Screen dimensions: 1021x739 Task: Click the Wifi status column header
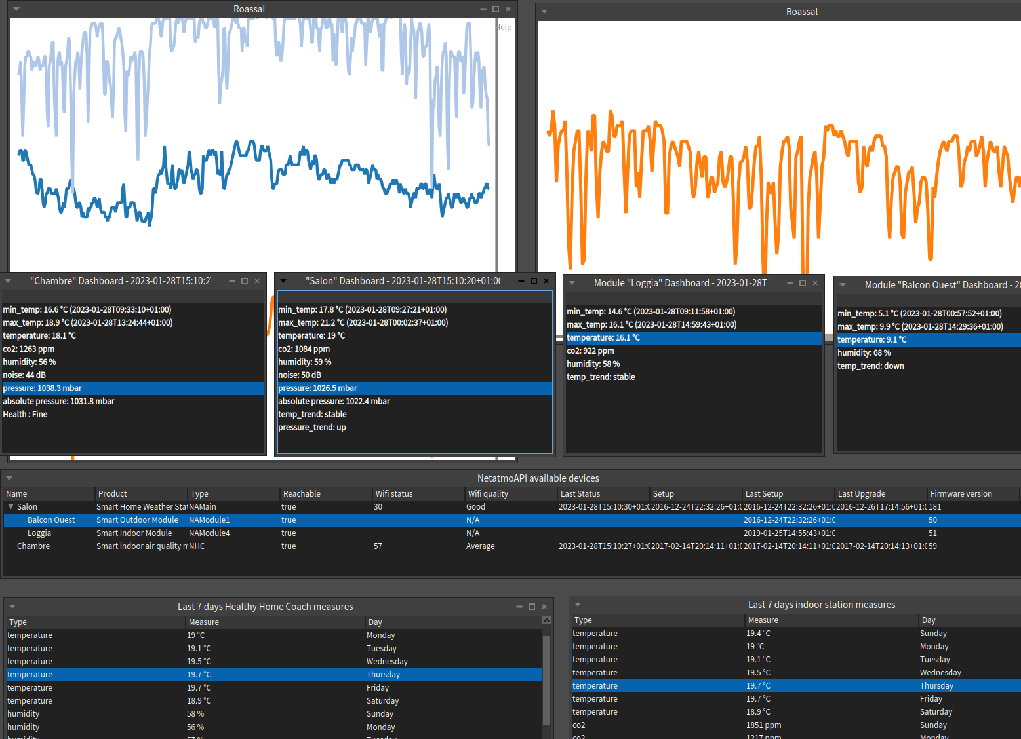pyautogui.click(x=419, y=494)
